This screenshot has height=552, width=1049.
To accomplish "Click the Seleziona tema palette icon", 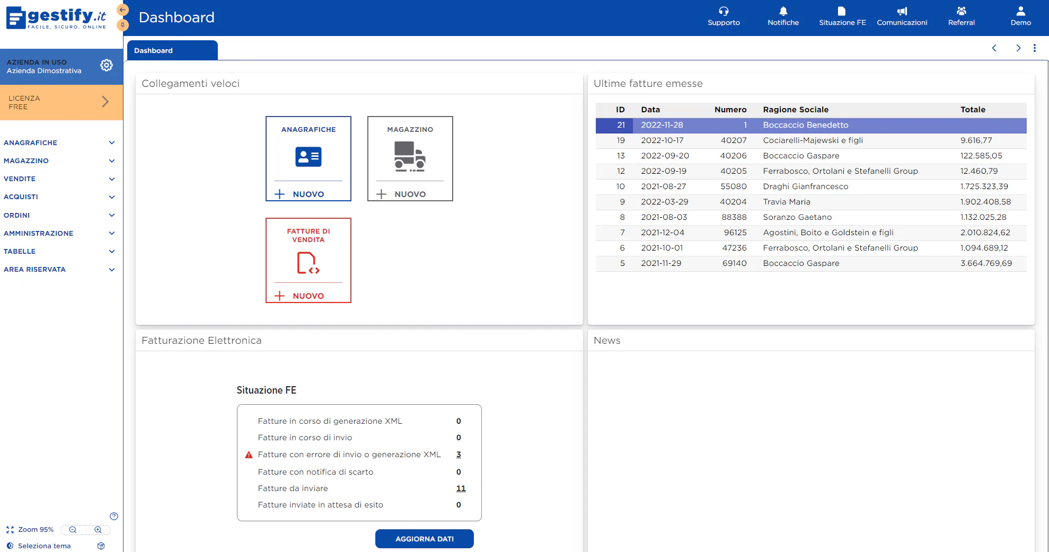I will pyautogui.click(x=10, y=546).
